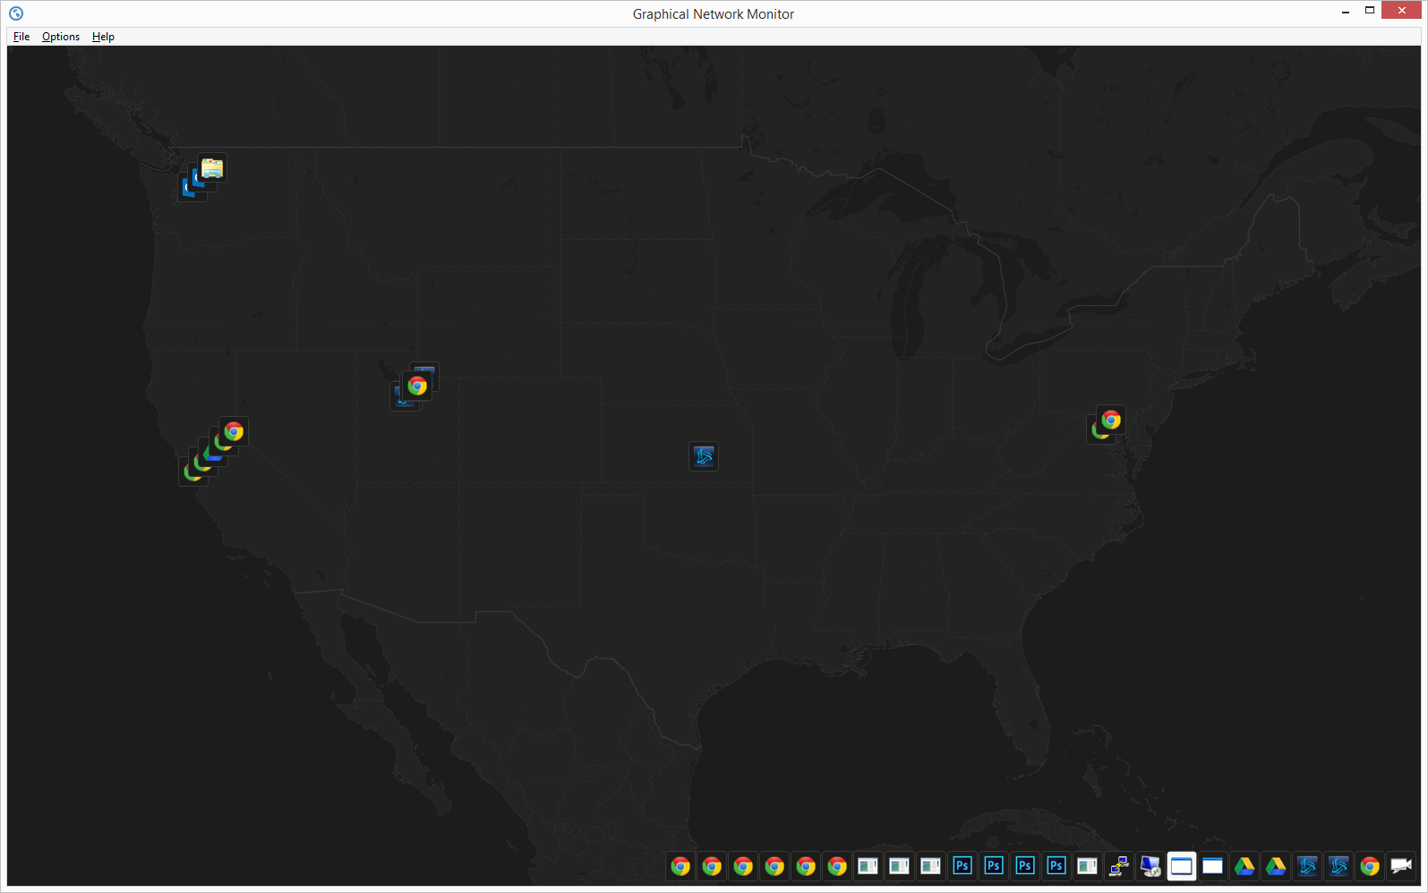Click the second Battle.net icon in the bottom strip

[1338, 866]
